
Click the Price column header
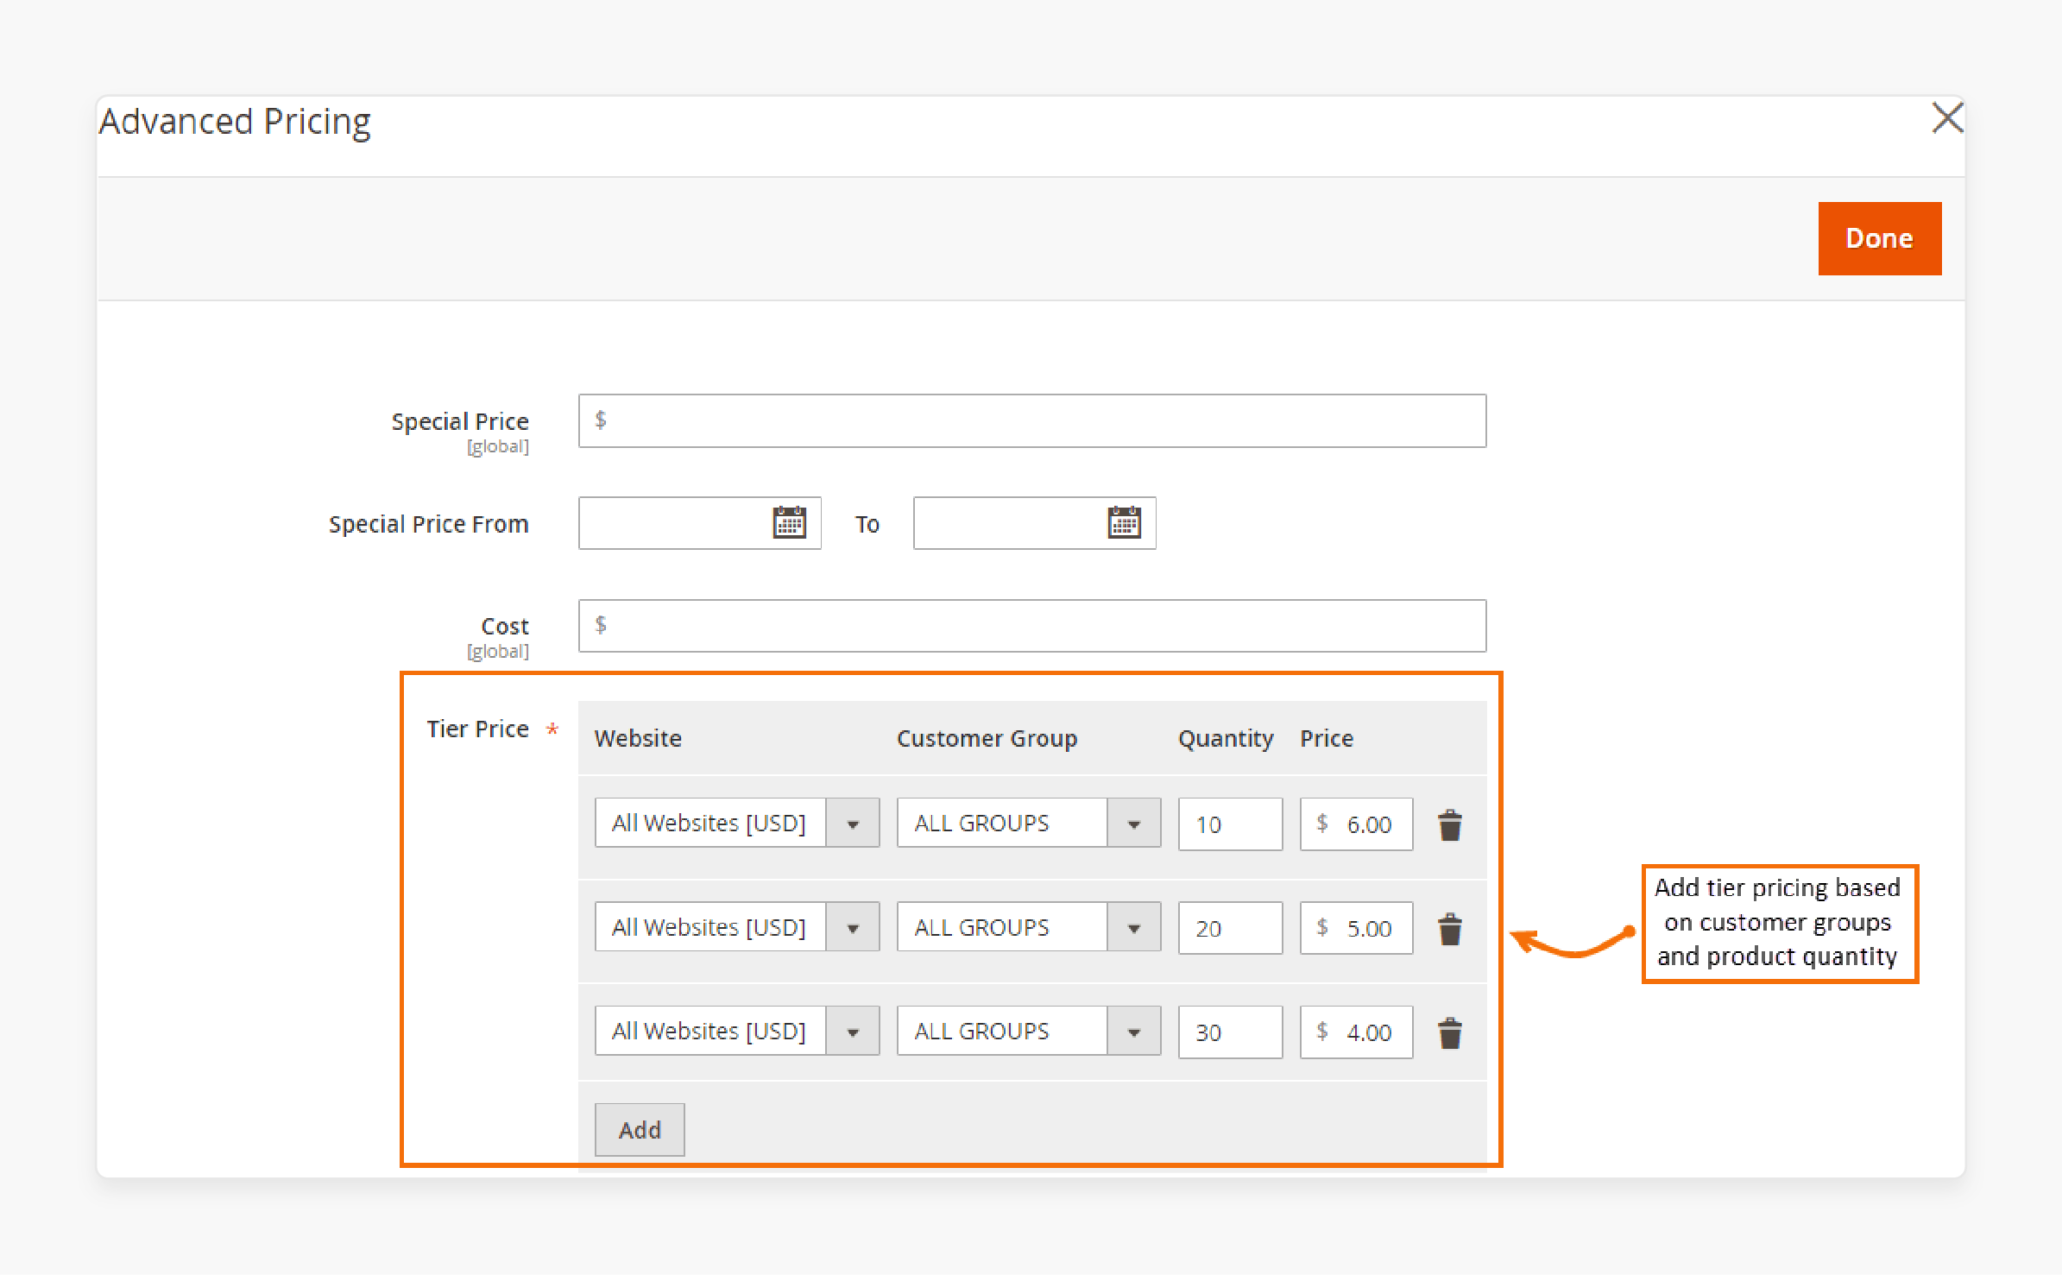[1327, 739]
